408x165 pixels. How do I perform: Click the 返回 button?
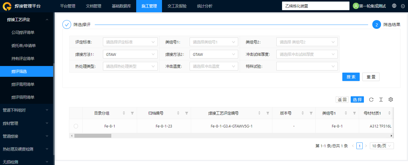(342, 100)
